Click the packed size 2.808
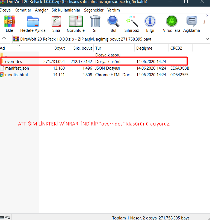This screenshot has height=220, width=210. click(x=87, y=75)
